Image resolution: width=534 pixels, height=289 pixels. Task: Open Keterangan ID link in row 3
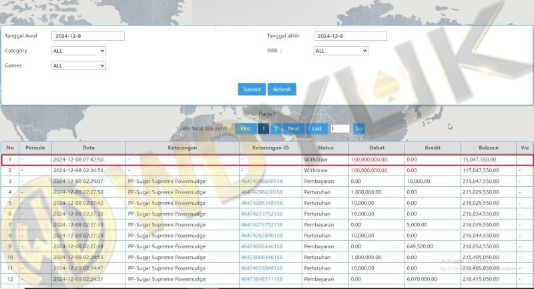(x=262, y=182)
